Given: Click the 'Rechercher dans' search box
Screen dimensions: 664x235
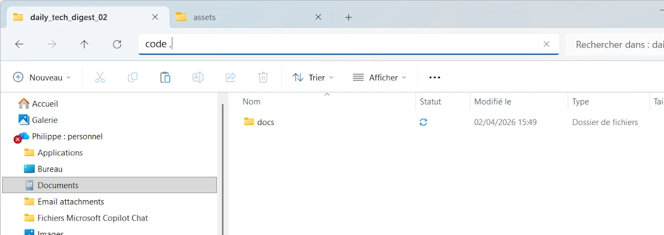Looking at the screenshot, I should (x=614, y=44).
